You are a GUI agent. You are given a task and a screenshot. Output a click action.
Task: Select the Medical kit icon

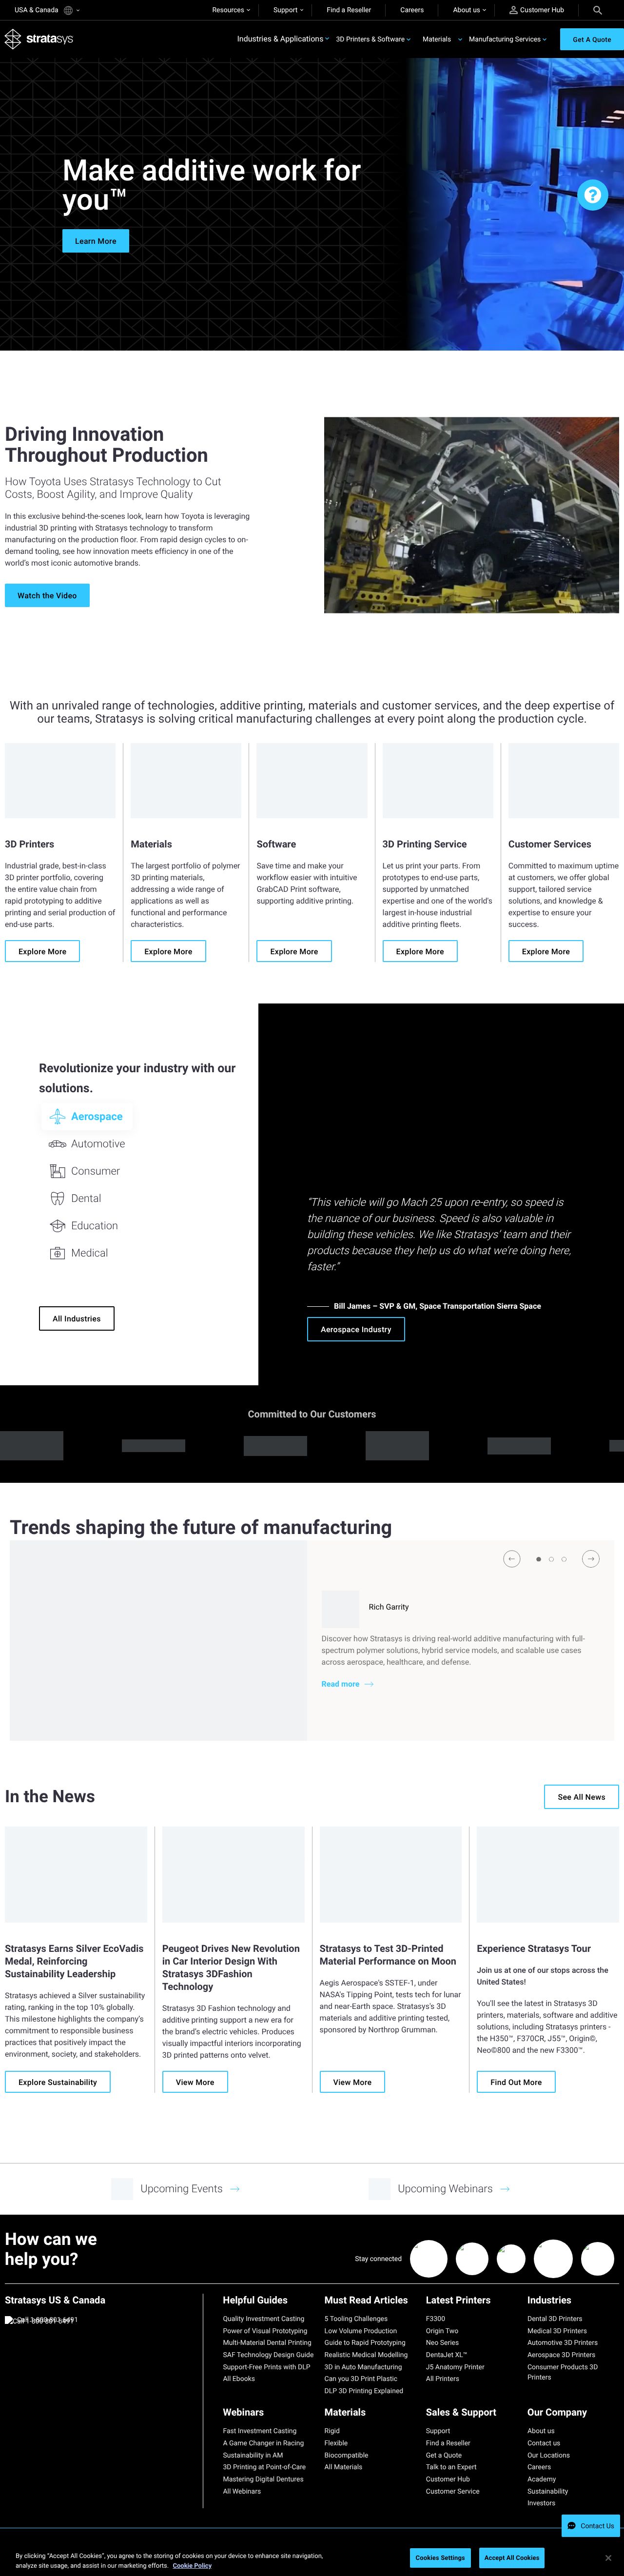point(57,1253)
